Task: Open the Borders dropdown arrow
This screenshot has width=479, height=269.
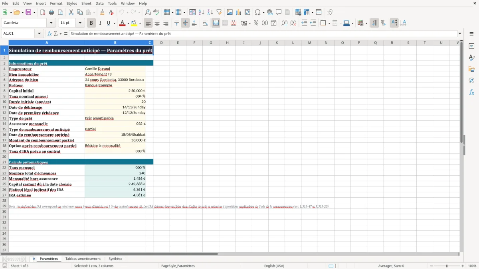Action: pyautogui.click(x=330, y=23)
